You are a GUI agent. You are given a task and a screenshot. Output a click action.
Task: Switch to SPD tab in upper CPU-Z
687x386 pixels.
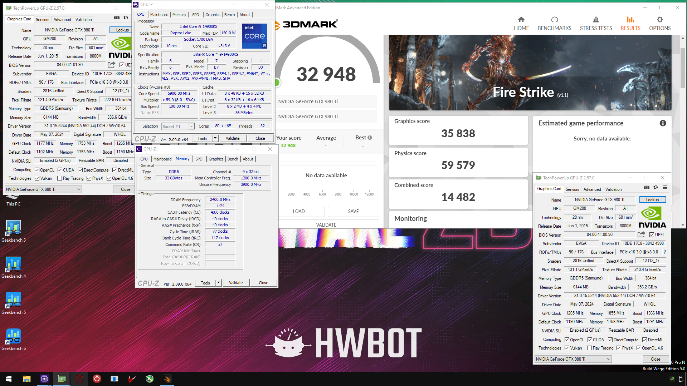point(195,15)
